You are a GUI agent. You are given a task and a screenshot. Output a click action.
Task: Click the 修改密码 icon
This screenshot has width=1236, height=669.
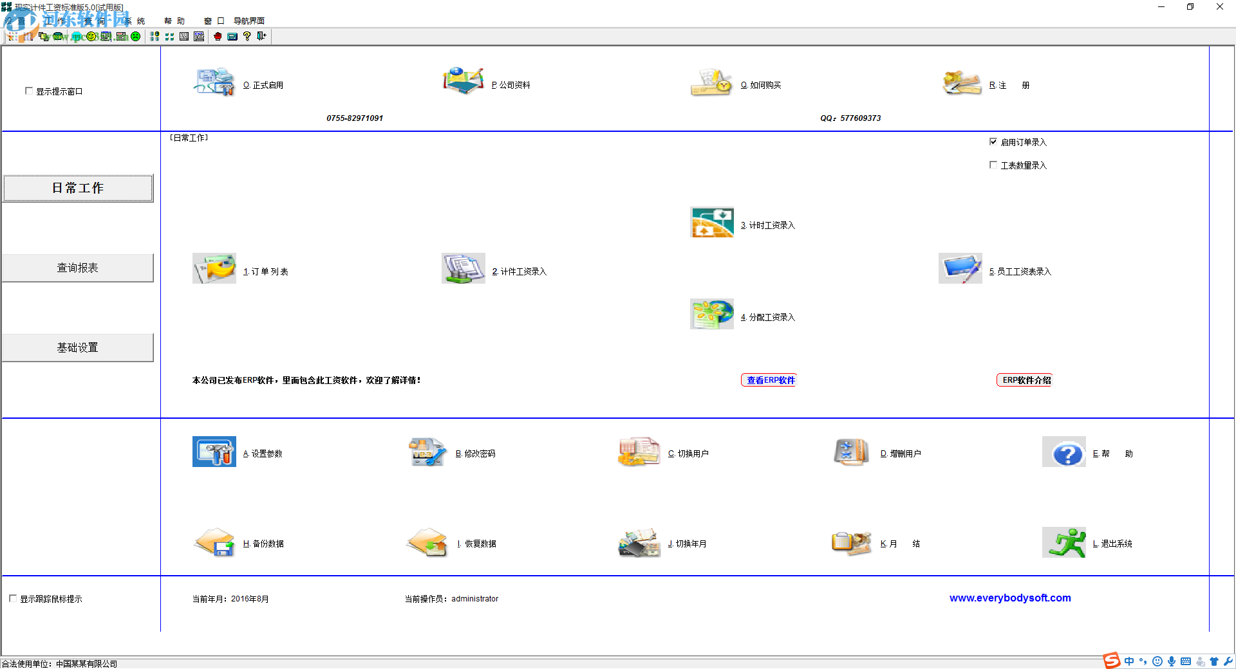pyautogui.click(x=427, y=452)
